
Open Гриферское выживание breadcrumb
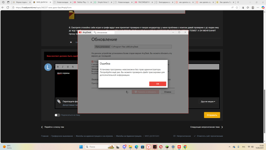62,136
